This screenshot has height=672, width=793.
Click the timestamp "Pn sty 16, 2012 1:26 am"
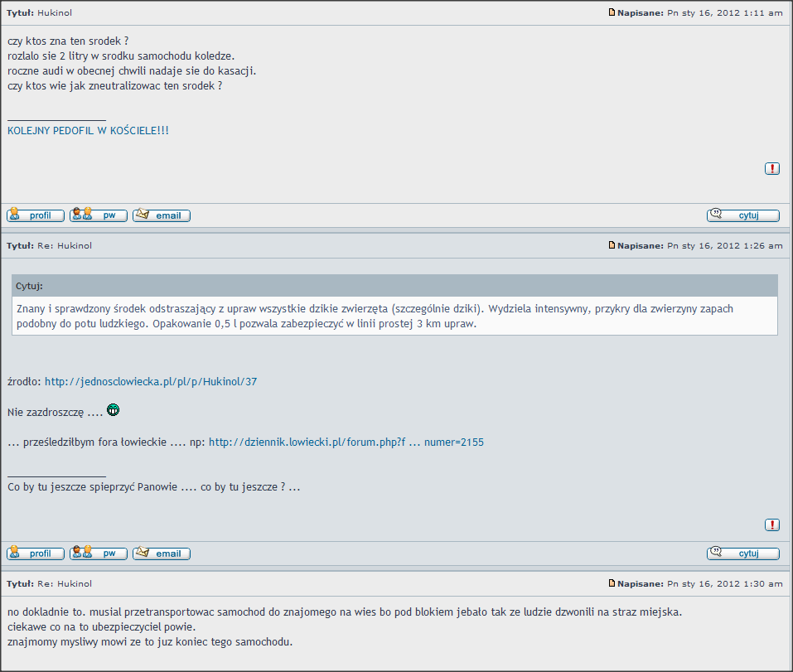point(725,245)
